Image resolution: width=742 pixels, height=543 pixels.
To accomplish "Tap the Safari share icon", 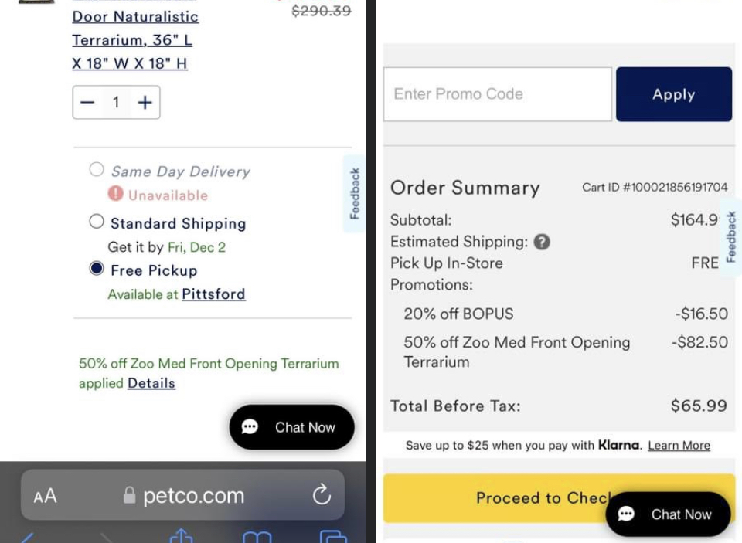I will coord(180,535).
